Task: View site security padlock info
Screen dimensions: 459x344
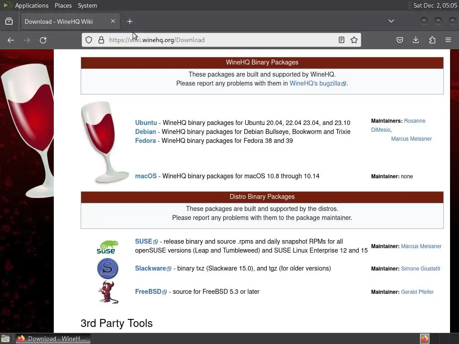Action: pos(101,40)
